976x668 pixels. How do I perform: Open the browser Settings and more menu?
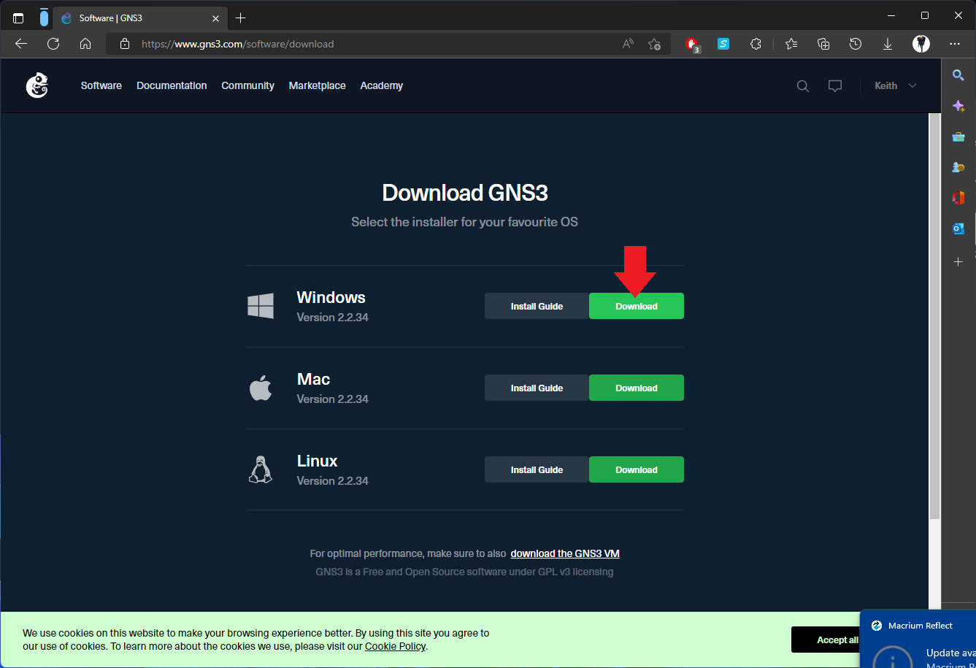pyautogui.click(x=955, y=44)
